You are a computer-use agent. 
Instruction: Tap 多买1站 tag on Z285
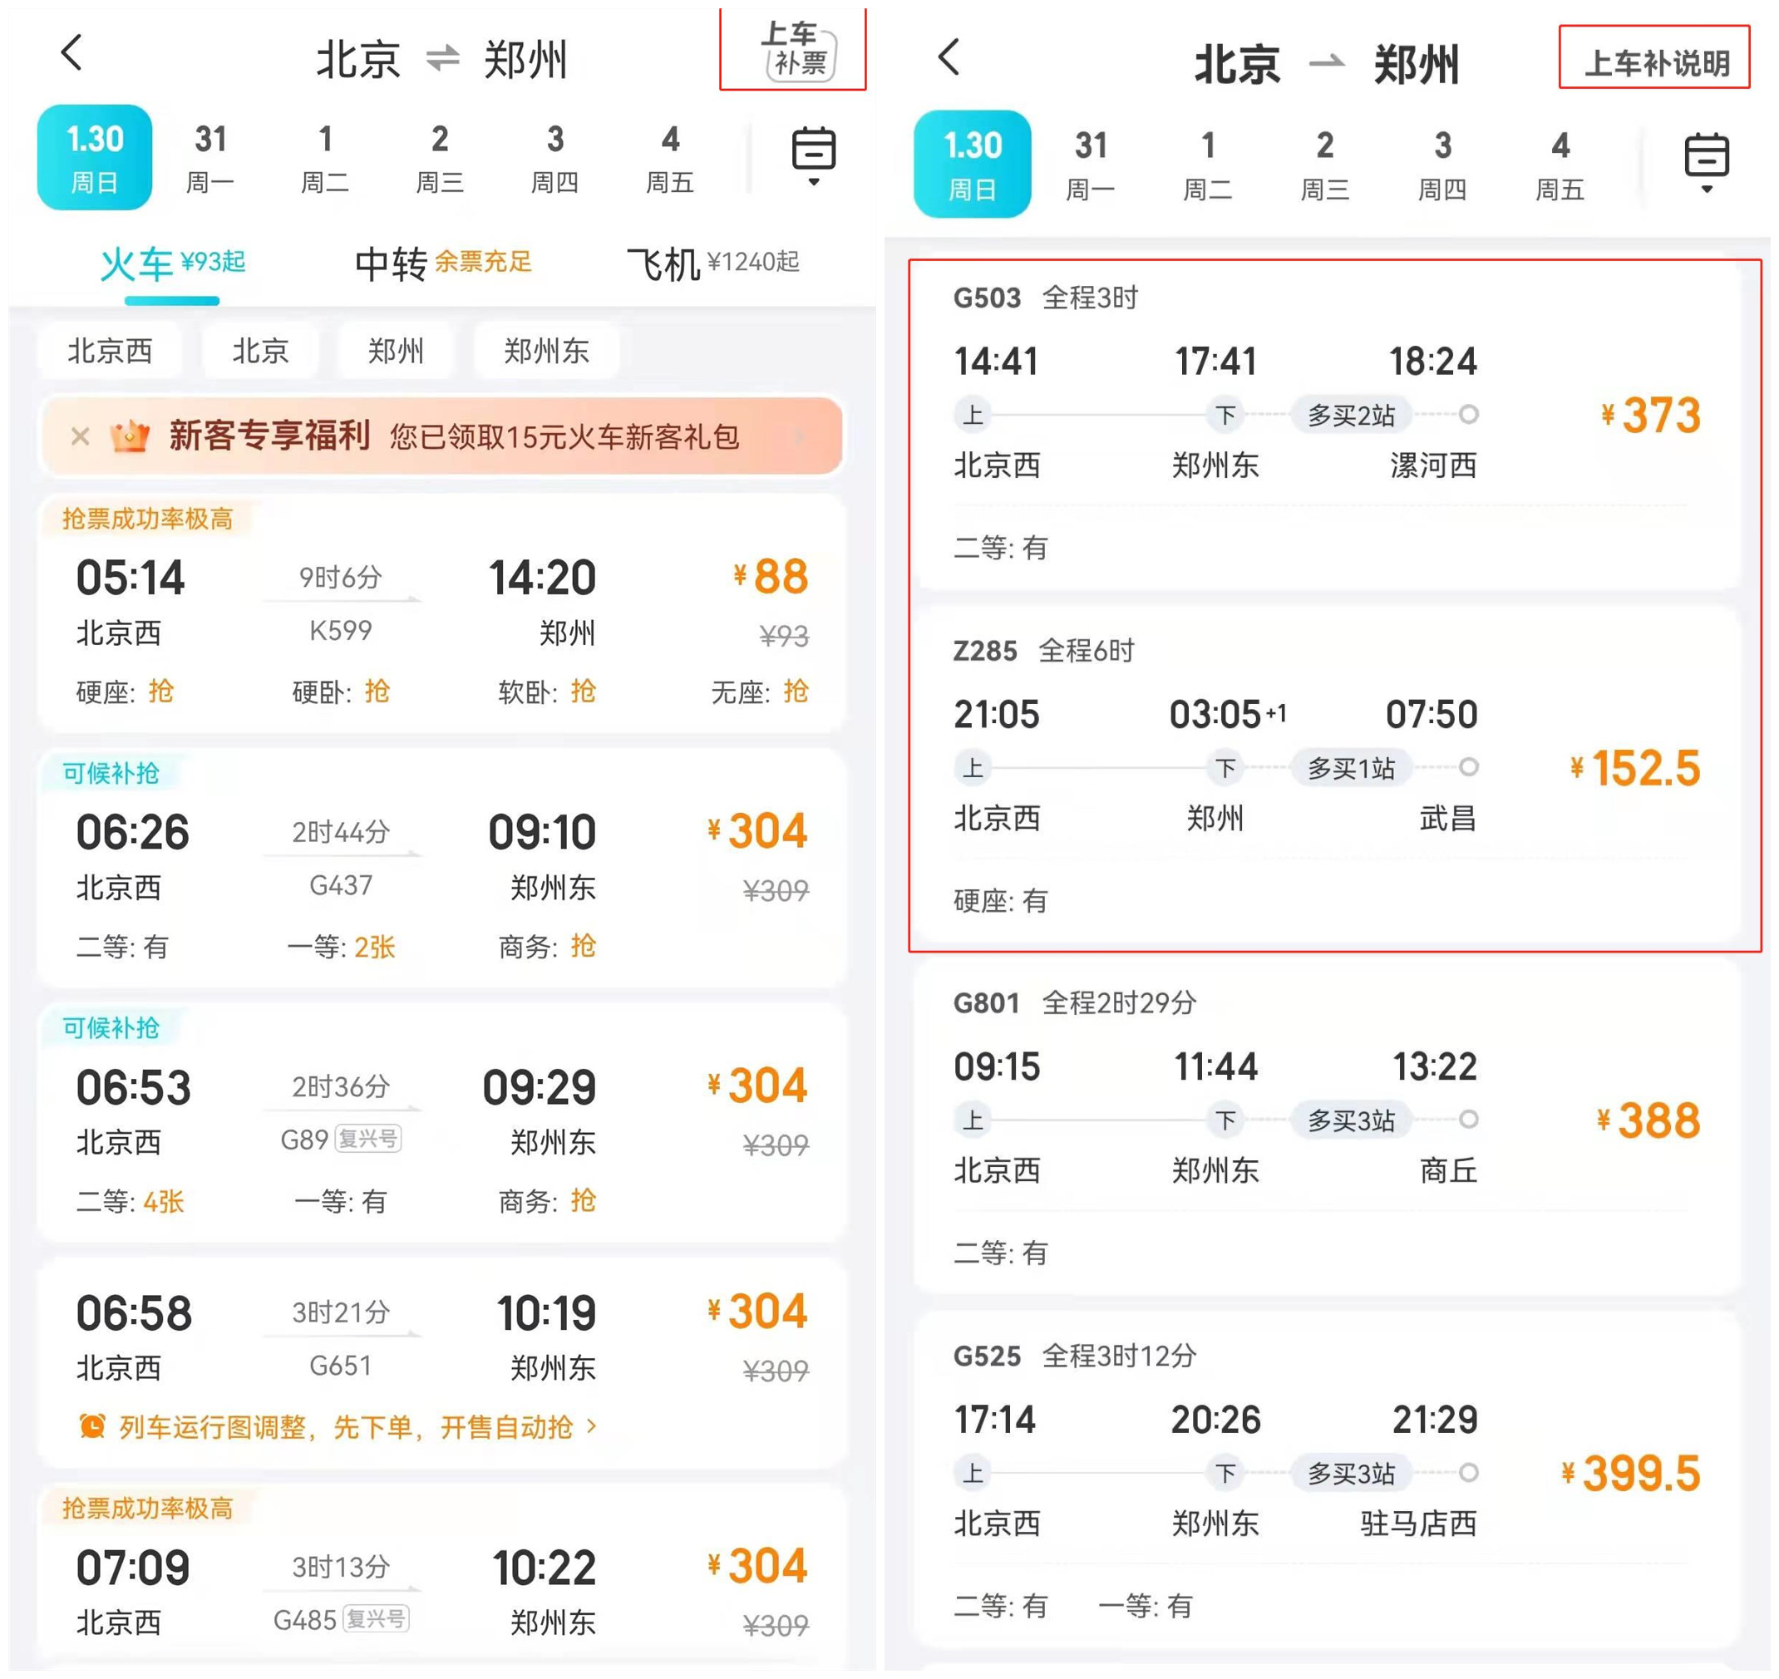(x=1351, y=767)
